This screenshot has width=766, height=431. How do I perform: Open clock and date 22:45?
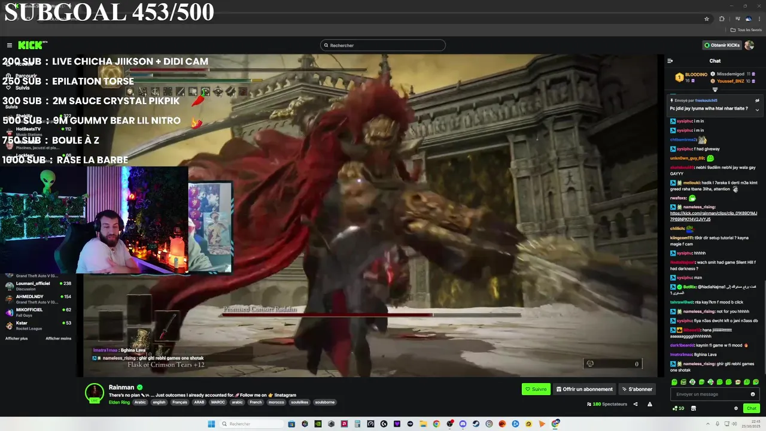[x=750, y=424]
